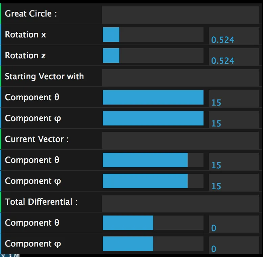Click Starting Vector Component θ slider
Image resolution: width=263 pixels, height=257 pixels.
tap(153, 97)
